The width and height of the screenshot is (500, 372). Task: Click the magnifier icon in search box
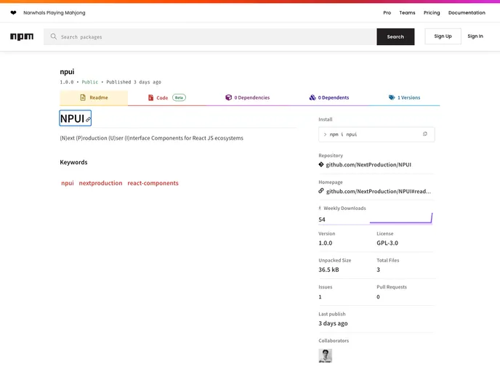(54, 36)
